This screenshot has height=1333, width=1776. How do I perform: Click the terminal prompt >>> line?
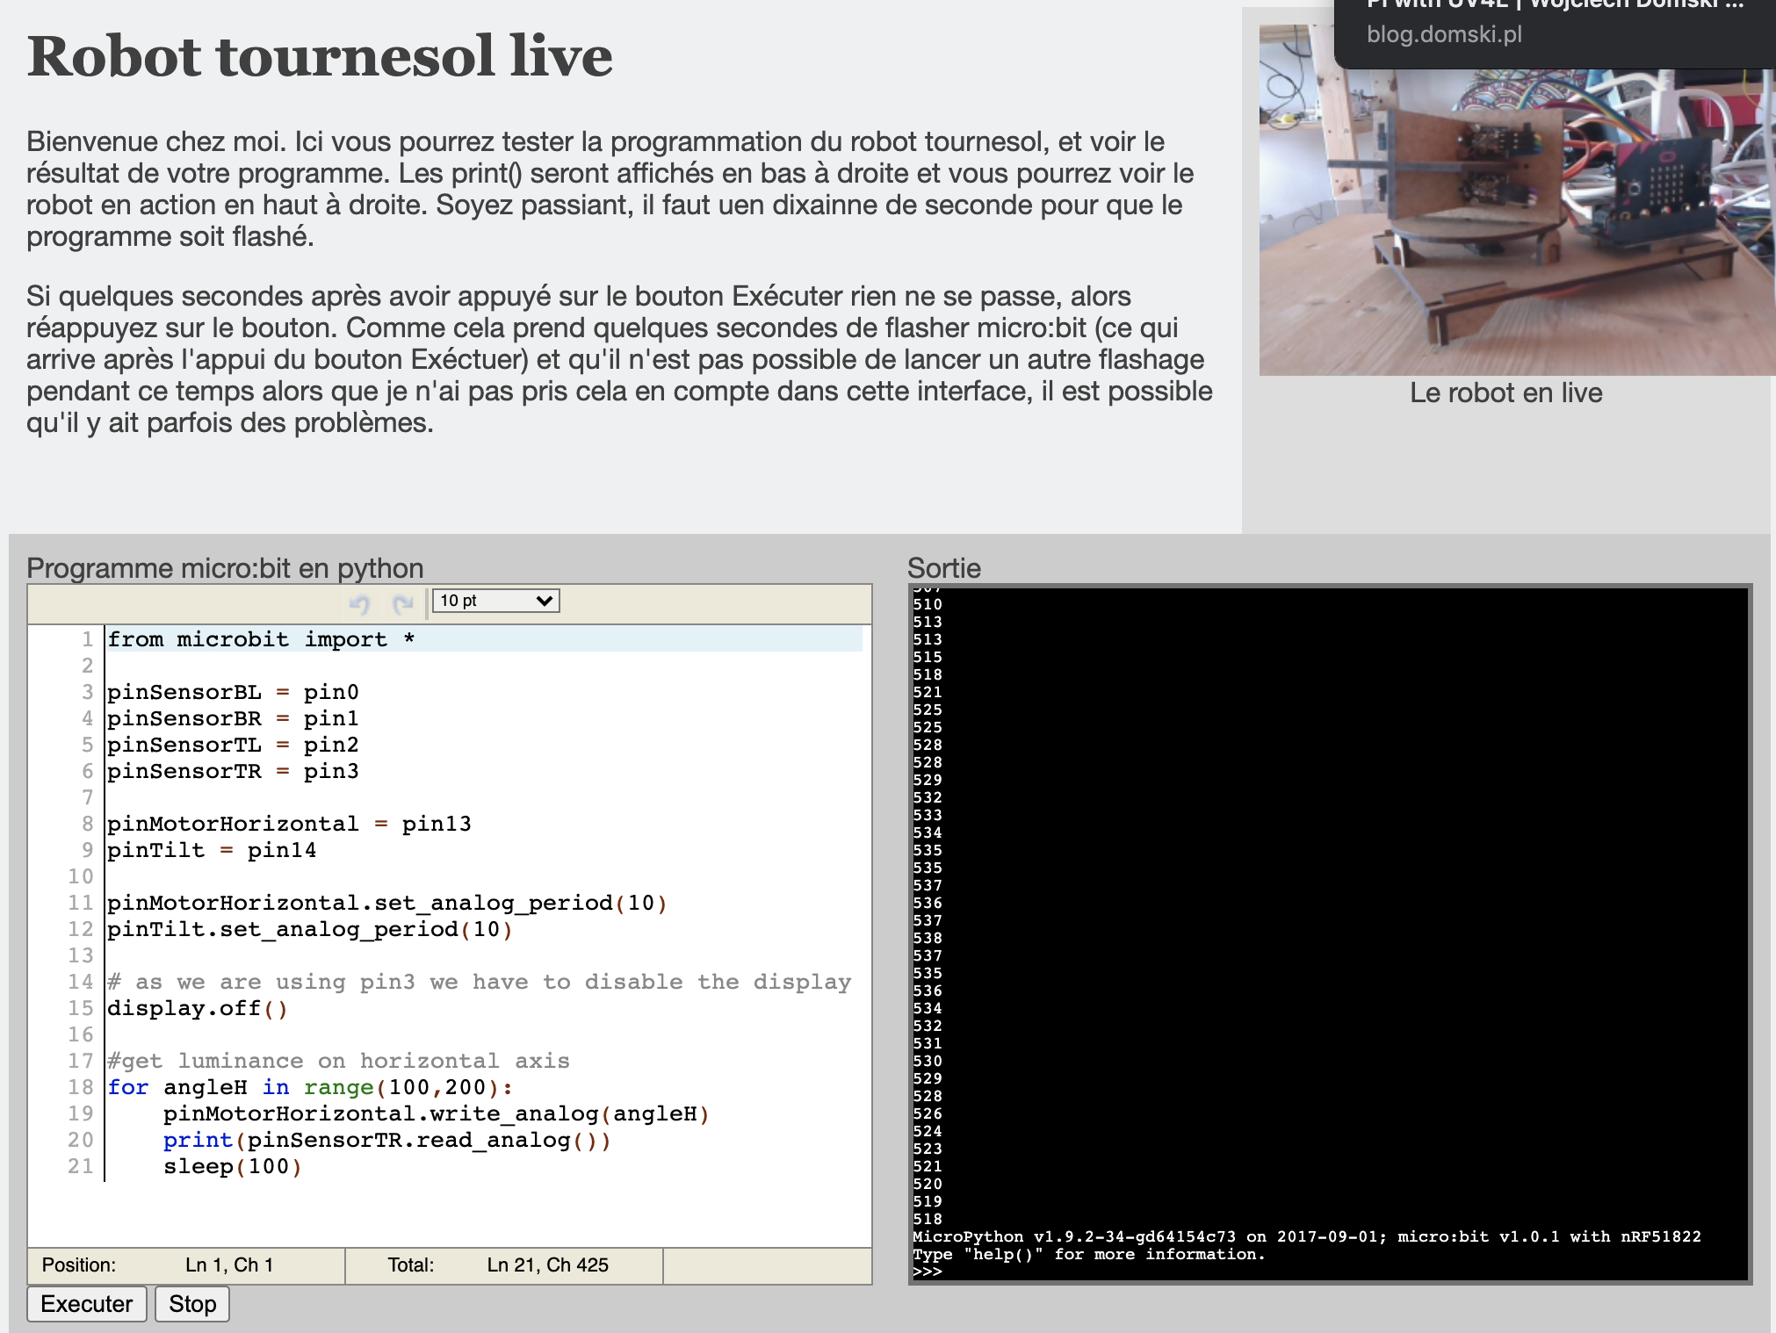(928, 1272)
